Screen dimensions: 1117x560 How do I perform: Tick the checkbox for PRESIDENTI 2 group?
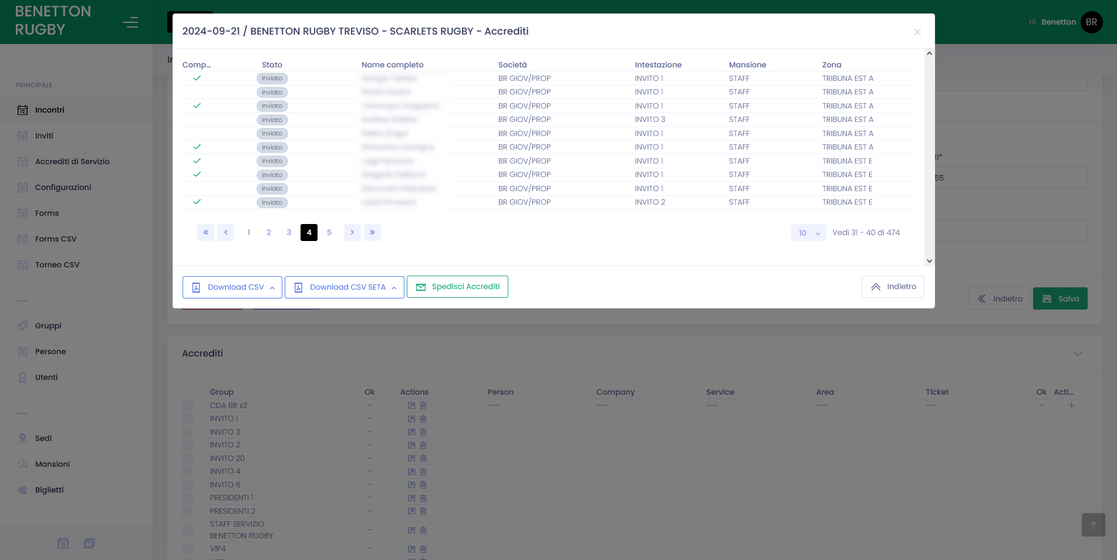tap(188, 511)
